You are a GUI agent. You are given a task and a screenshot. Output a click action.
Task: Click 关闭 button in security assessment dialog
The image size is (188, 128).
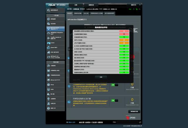(x=101, y=77)
